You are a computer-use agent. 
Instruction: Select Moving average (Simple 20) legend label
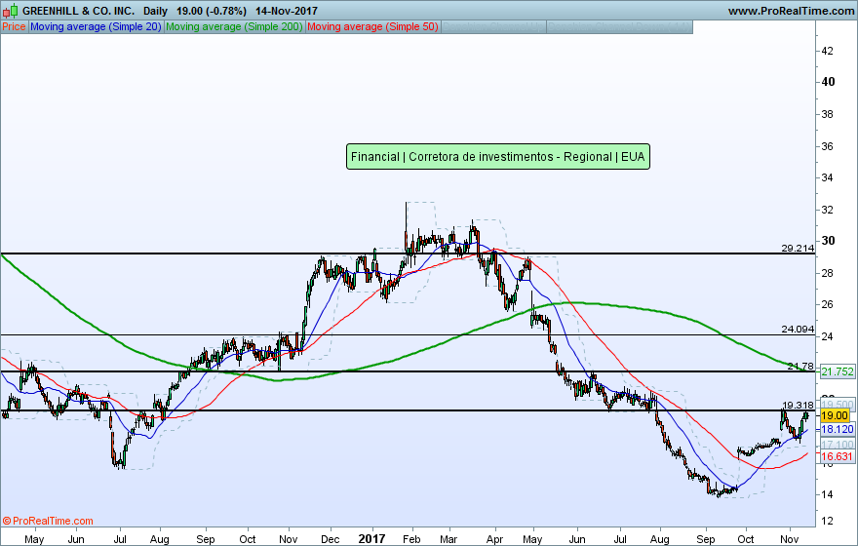(96, 26)
